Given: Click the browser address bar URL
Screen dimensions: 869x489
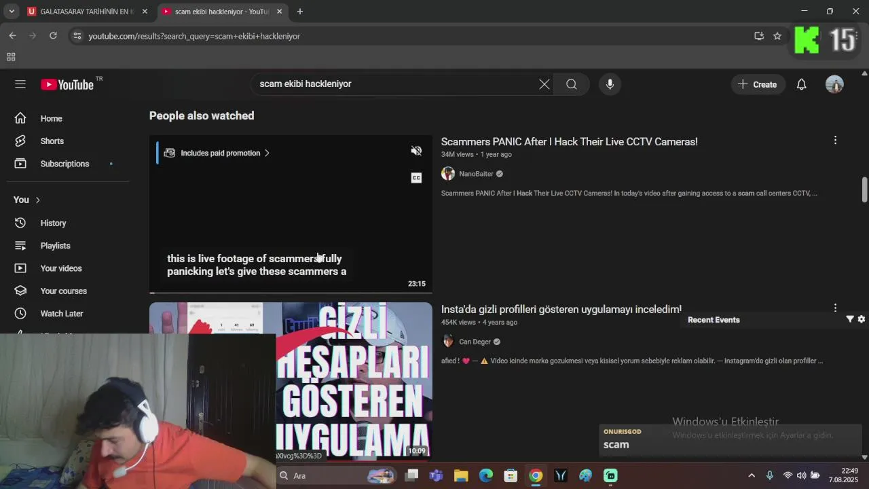Looking at the screenshot, I should (x=194, y=36).
